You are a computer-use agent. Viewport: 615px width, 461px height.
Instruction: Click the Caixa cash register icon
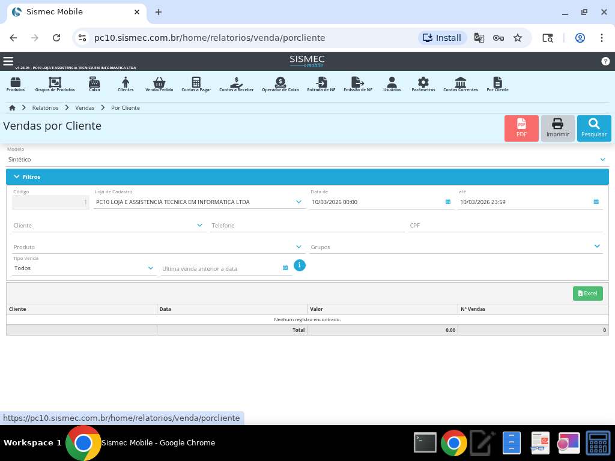click(94, 84)
